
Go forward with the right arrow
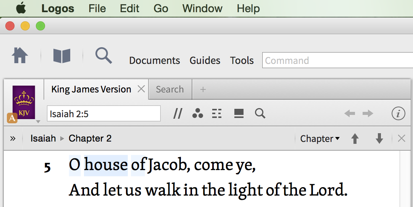(x=368, y=113)
